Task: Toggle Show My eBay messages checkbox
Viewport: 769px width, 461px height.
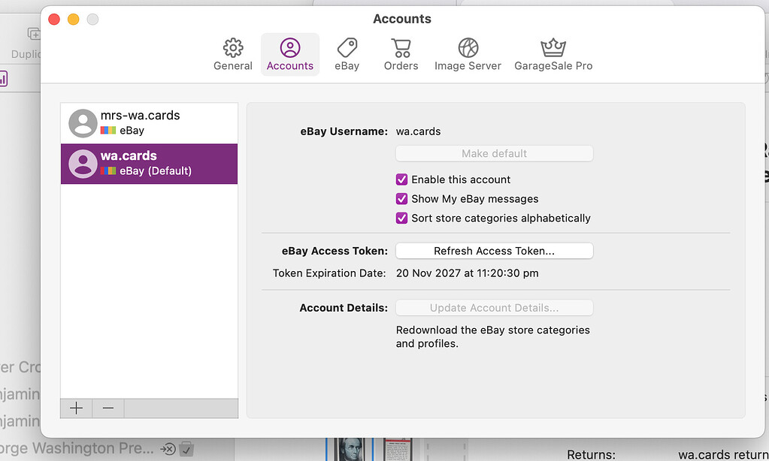Action: pyautogui.click(x=401, y=199)
